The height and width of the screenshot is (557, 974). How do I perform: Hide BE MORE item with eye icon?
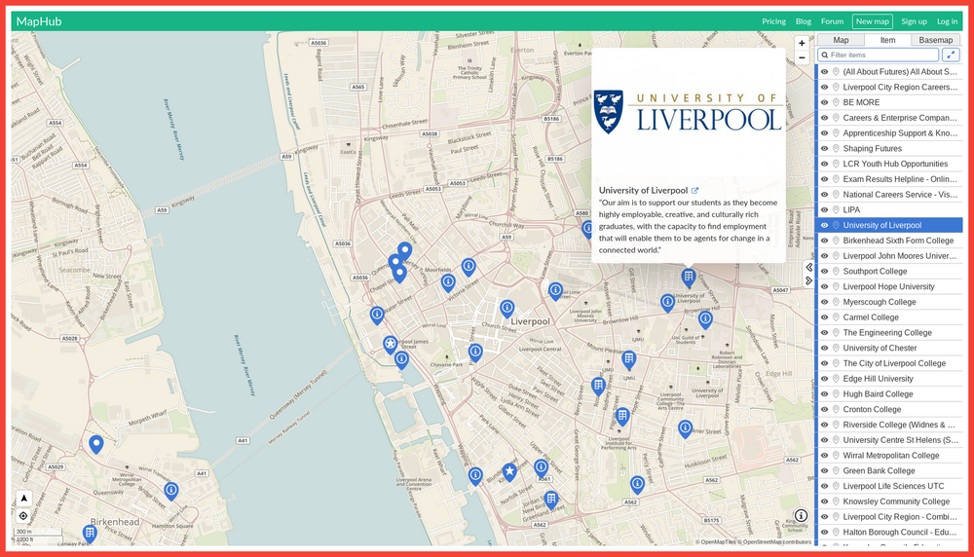tap(824, 102)
